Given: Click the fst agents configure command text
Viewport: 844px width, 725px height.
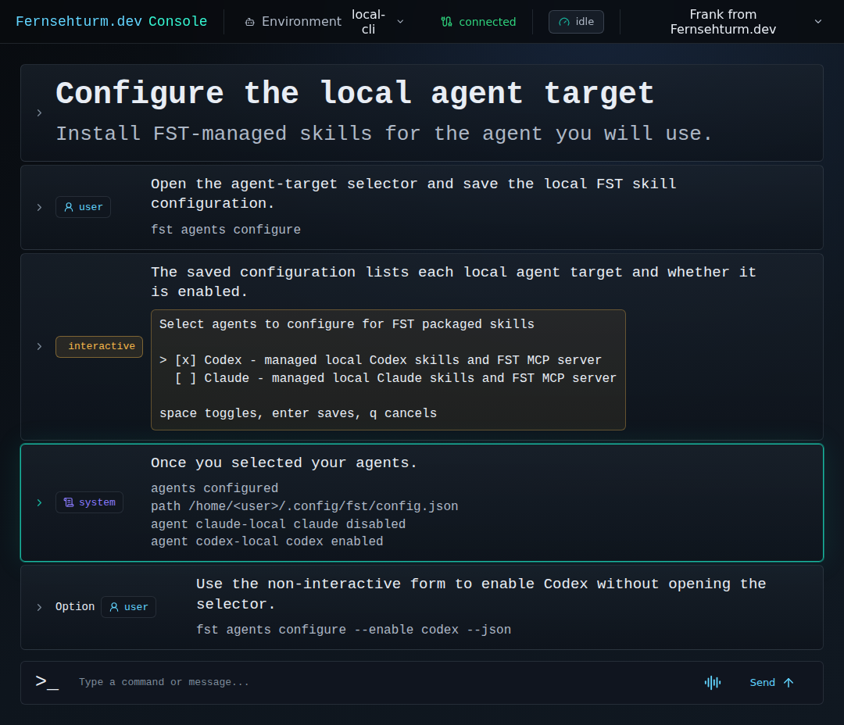Looking at the screenshot, I should click(226, 230).
